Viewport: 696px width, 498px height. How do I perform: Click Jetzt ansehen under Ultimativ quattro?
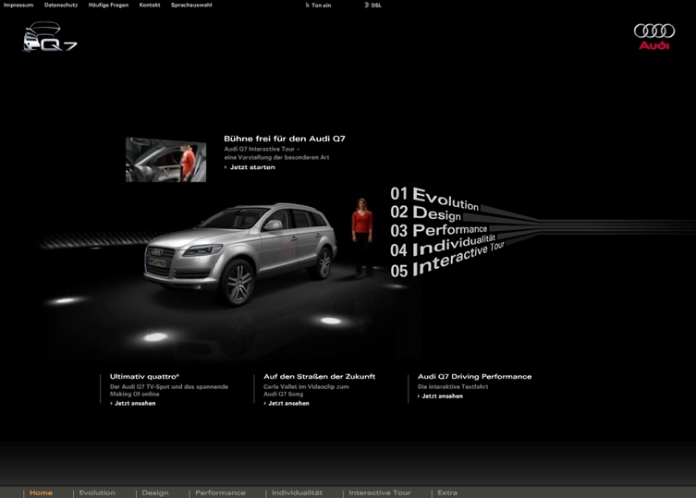[x=134, y=404]
